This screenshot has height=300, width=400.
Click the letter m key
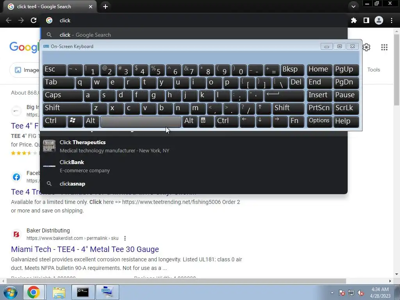click(x=198, y=109)
